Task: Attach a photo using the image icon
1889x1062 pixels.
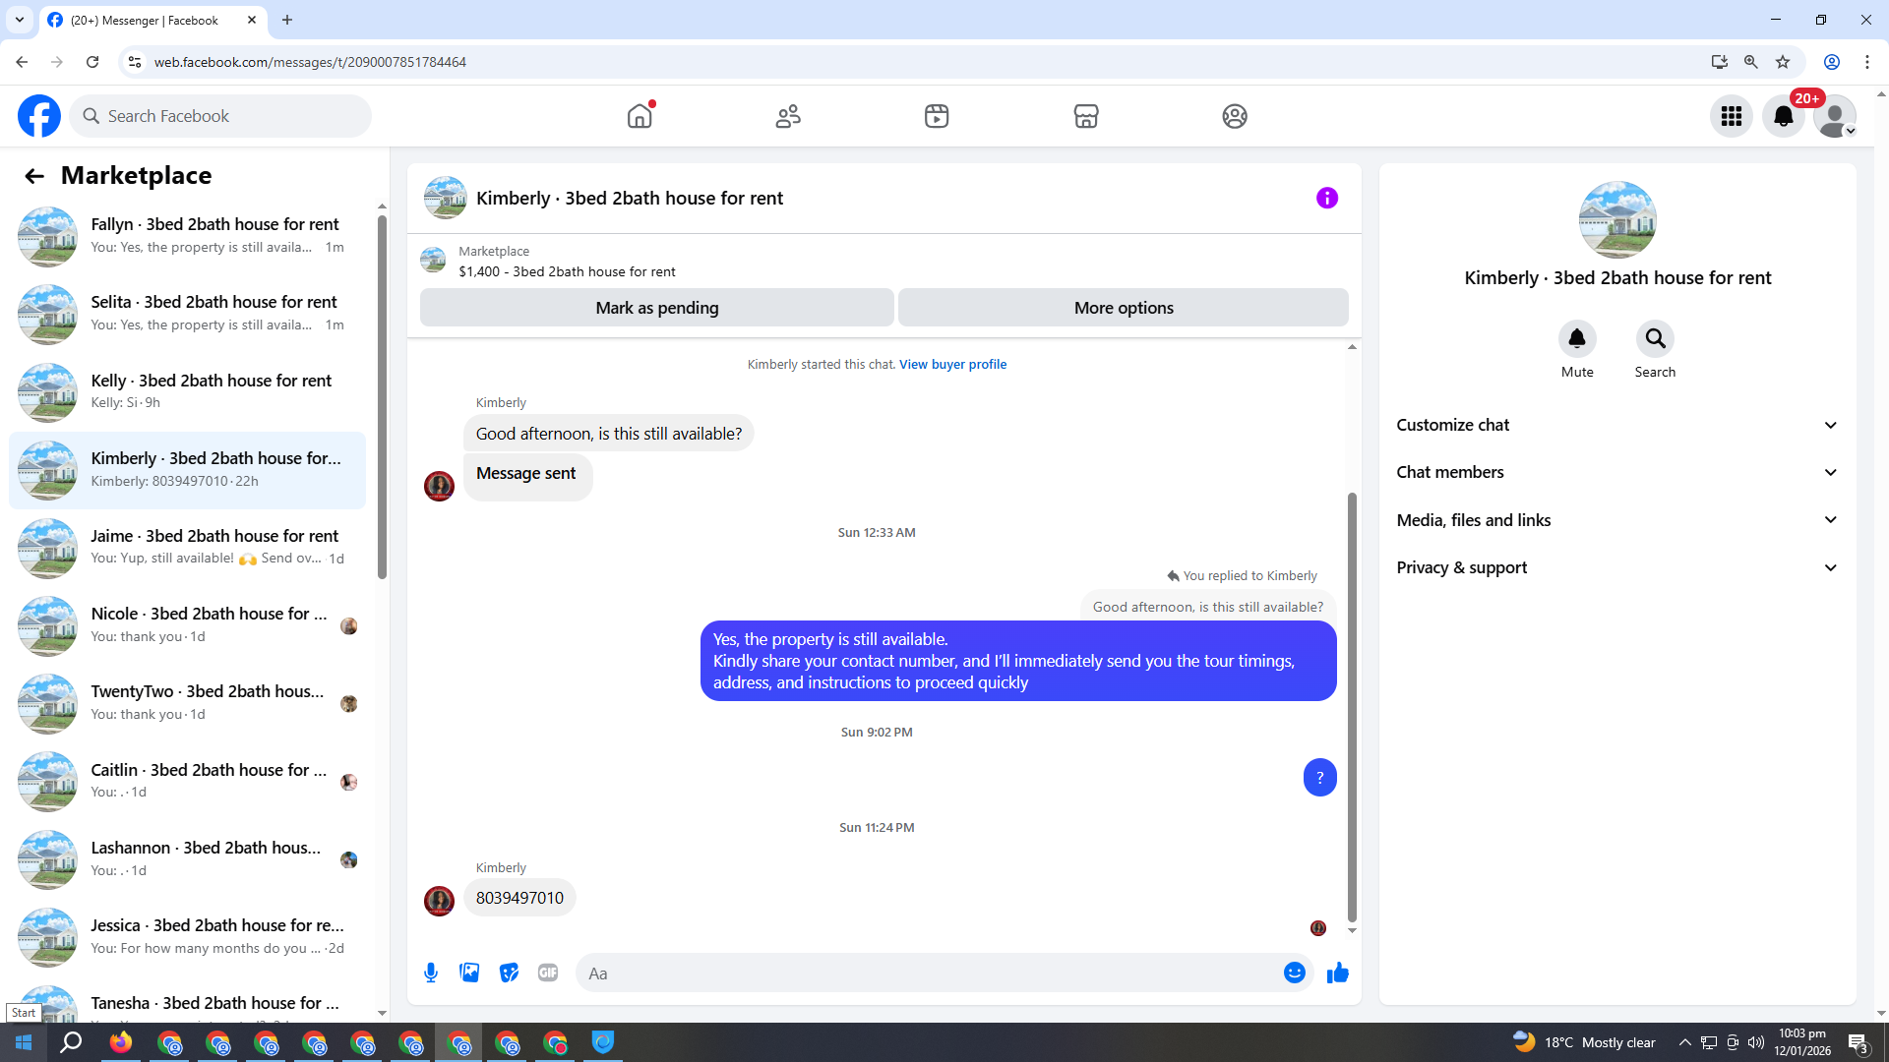Action: coord(469,973)
